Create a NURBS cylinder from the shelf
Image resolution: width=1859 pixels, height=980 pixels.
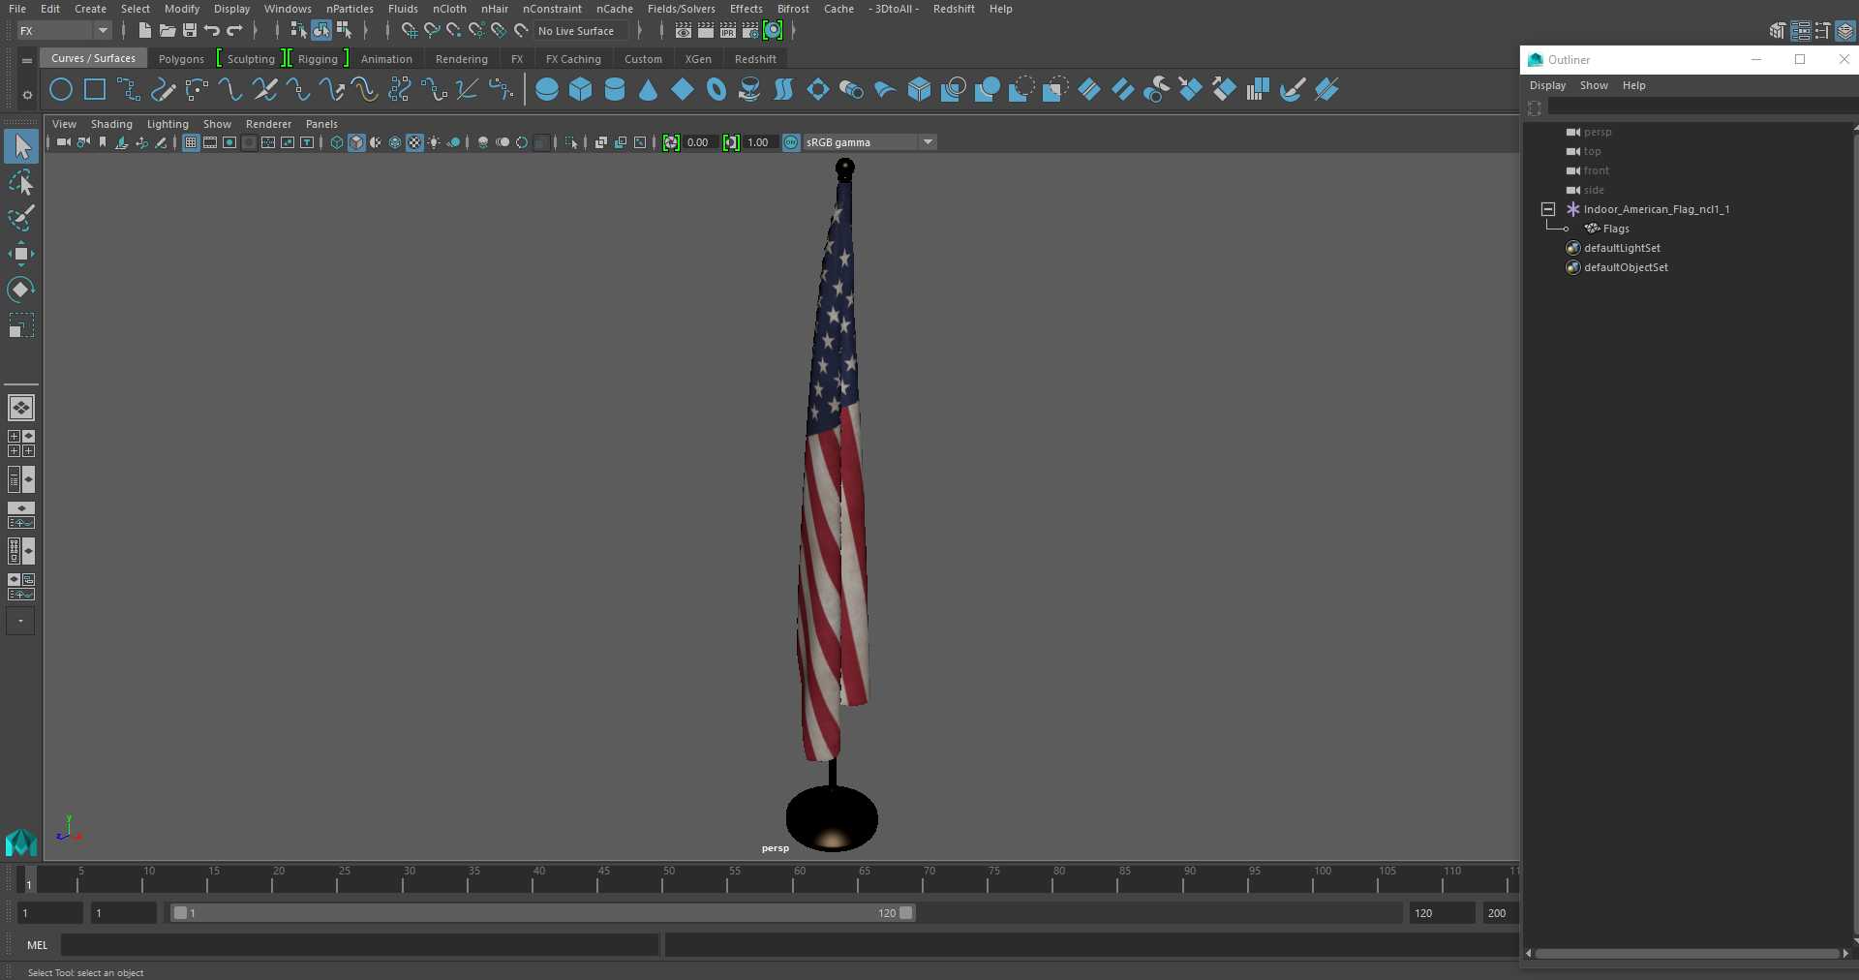tap(615, 90)
